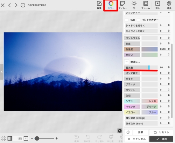
Task: Open the 挿入 insert tab
Action: pos(157,5)
